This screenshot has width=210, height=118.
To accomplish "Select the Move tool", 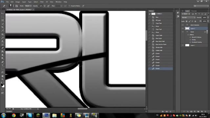I will [2, 13].
